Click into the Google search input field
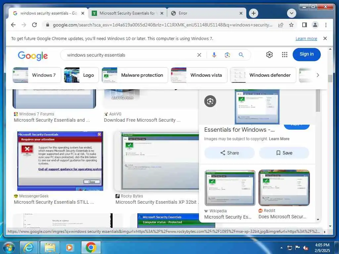The width and height of the screenshot is (339, 254). click(x=130, y=55)
